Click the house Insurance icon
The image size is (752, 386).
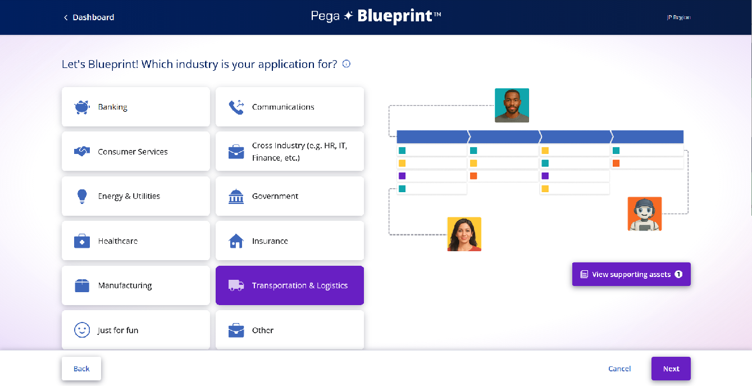point(236,241)
